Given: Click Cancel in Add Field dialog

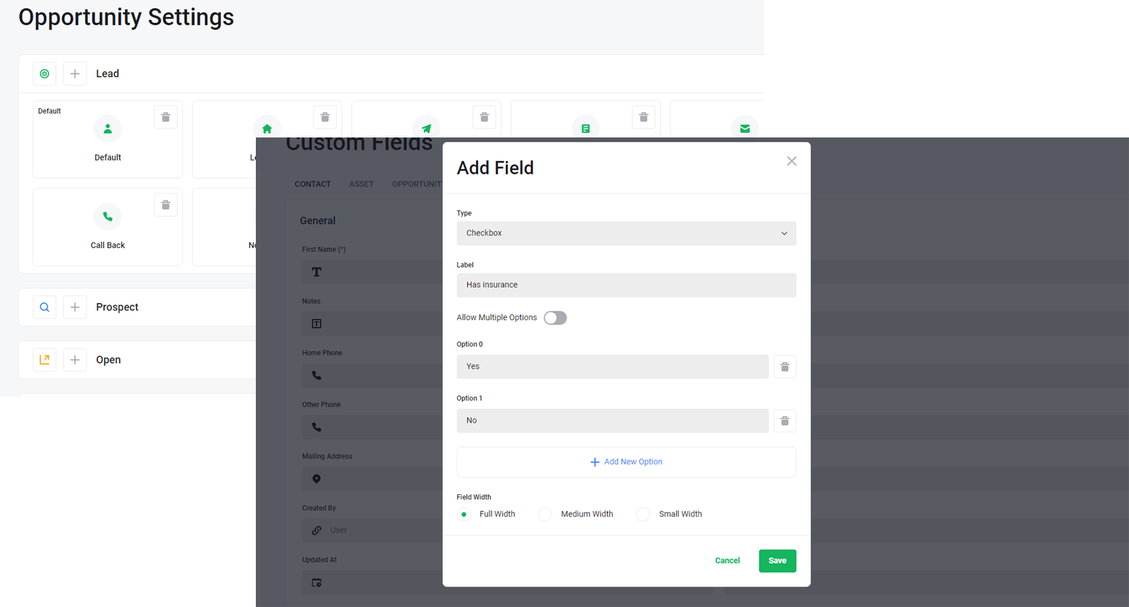Looking at the screenshot, I should (727, 561).
